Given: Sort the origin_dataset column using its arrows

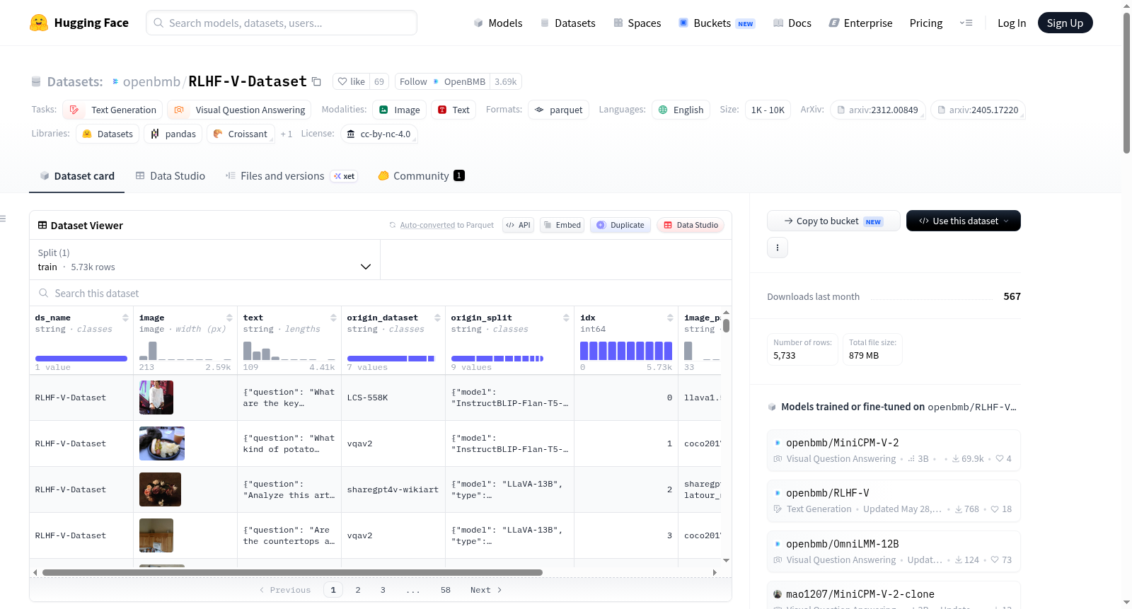Looking at the screenshot, I should point(437,318).
